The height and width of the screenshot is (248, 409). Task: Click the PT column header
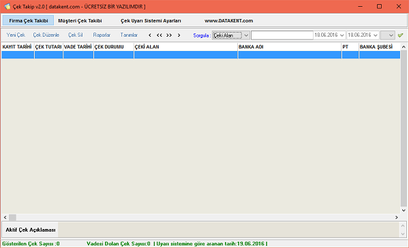[350, 47]
